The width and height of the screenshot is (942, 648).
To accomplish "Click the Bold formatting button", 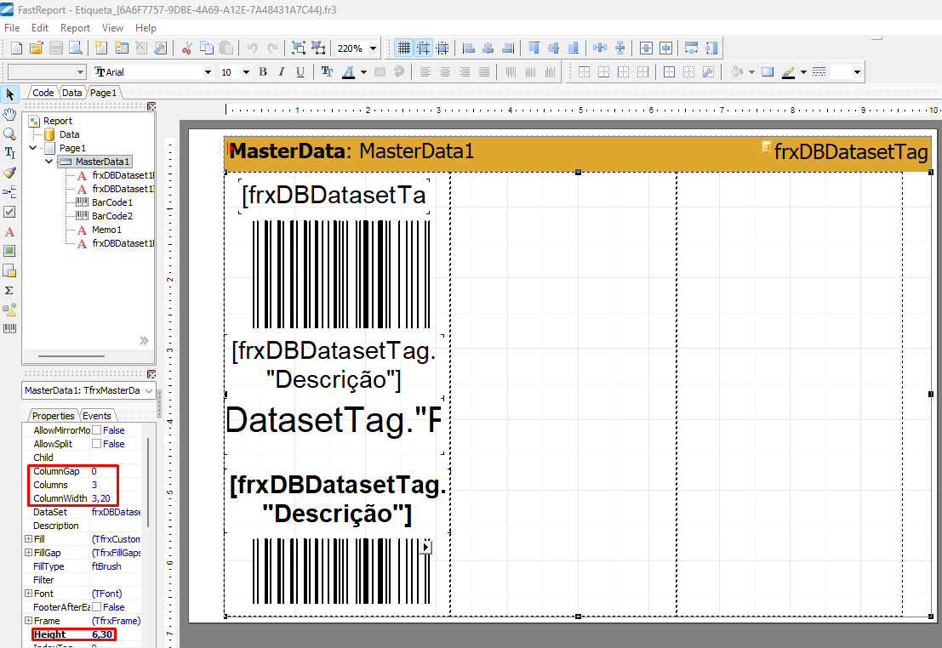I will click(263, 72).
